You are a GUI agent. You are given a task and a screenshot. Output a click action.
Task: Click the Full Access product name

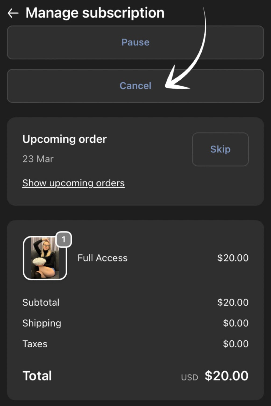[x=102, y=258]
